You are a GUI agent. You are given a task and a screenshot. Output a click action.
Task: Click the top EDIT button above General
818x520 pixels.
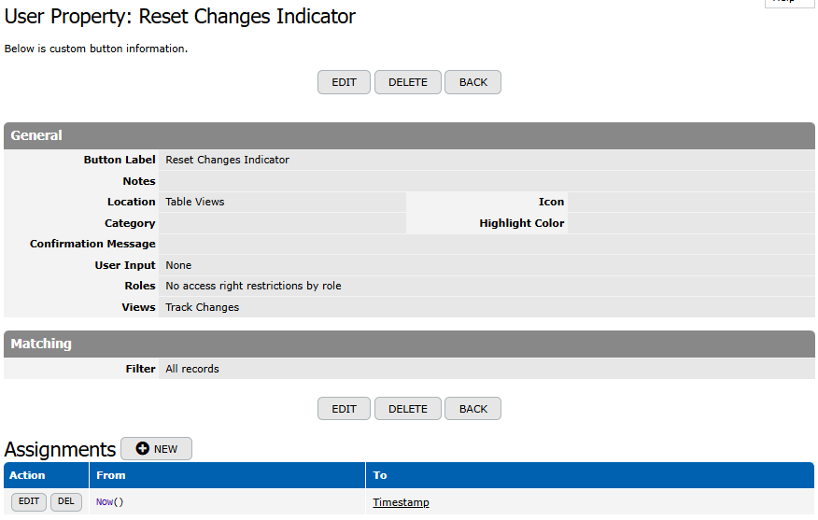[344, 82]
